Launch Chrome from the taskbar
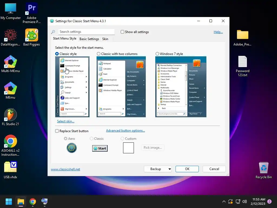Viewport: 277px width, 208px height. 33,201
